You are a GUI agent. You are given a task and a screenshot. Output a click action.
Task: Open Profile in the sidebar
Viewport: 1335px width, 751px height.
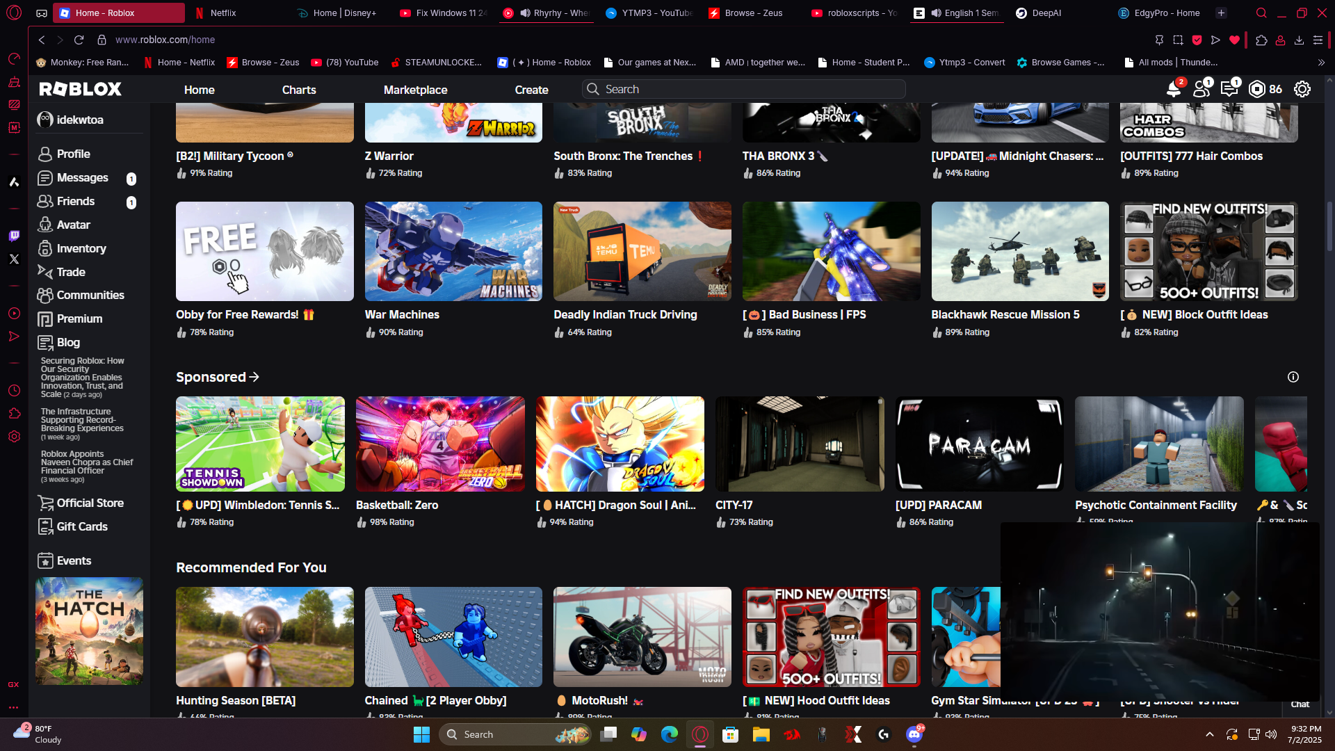(x=74, y=154)
